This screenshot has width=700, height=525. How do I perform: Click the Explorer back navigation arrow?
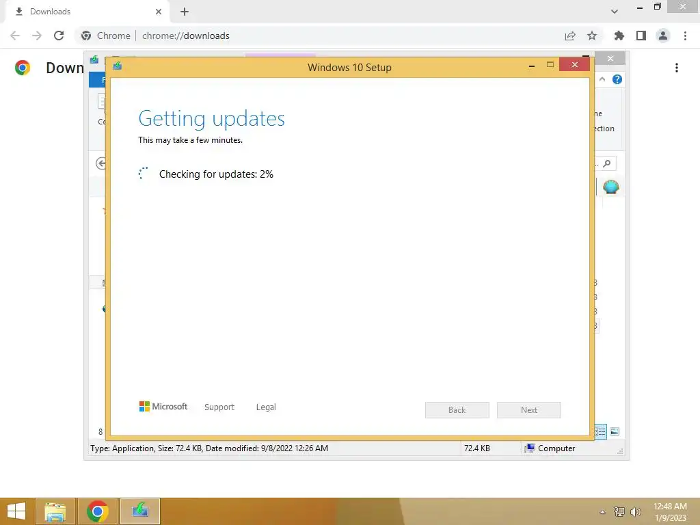tap(101, 163)
